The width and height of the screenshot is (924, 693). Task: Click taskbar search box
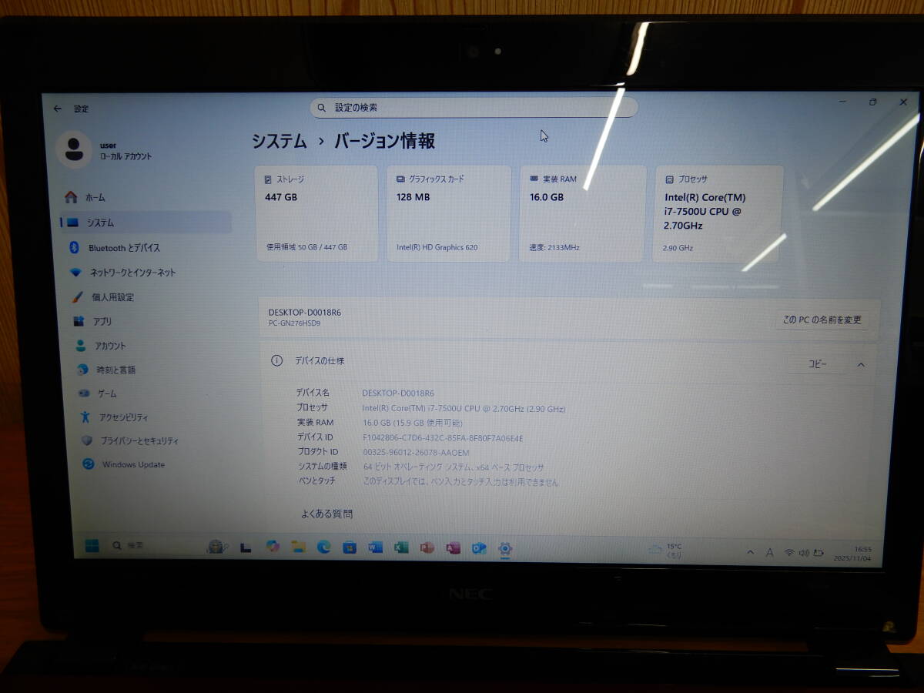tap(152, 546)
